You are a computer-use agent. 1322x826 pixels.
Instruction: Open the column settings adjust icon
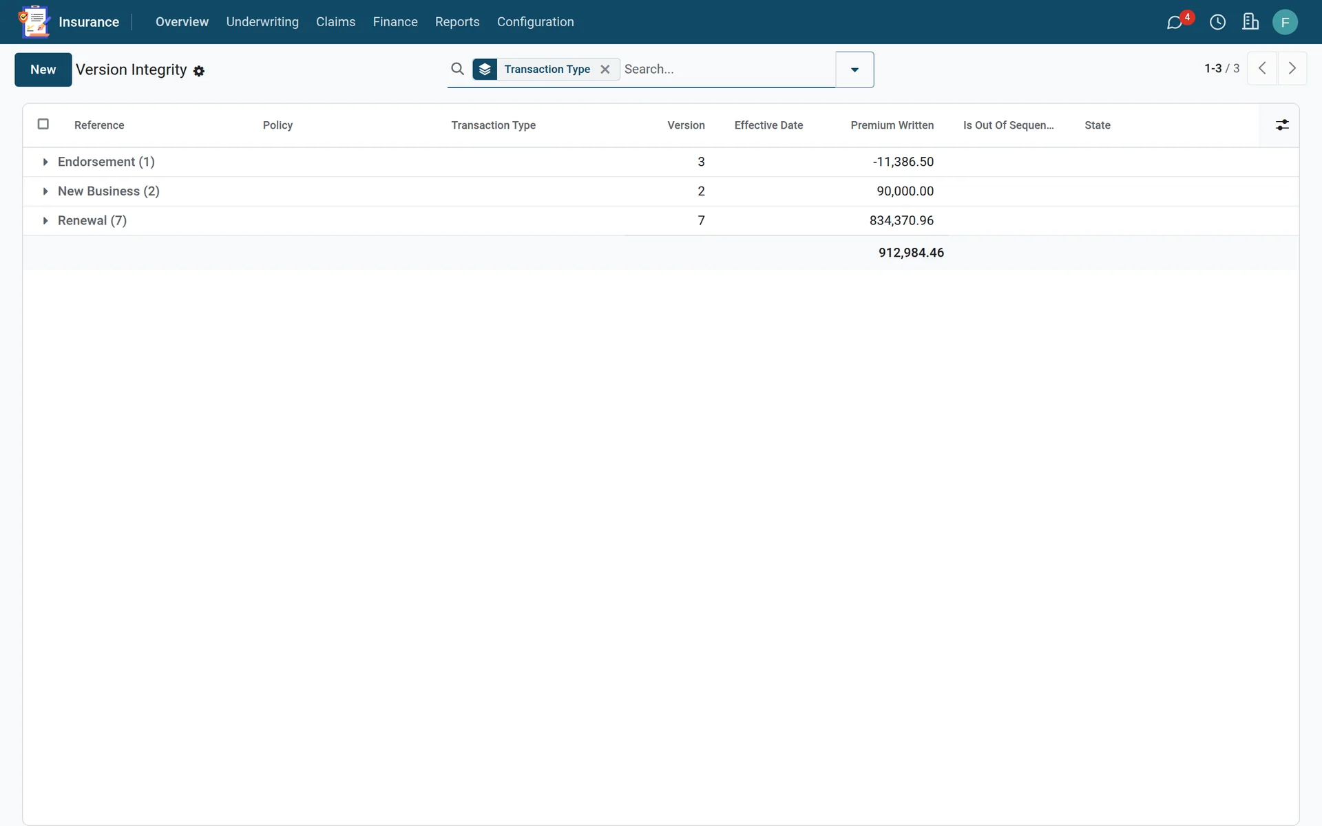point(1282,125)
